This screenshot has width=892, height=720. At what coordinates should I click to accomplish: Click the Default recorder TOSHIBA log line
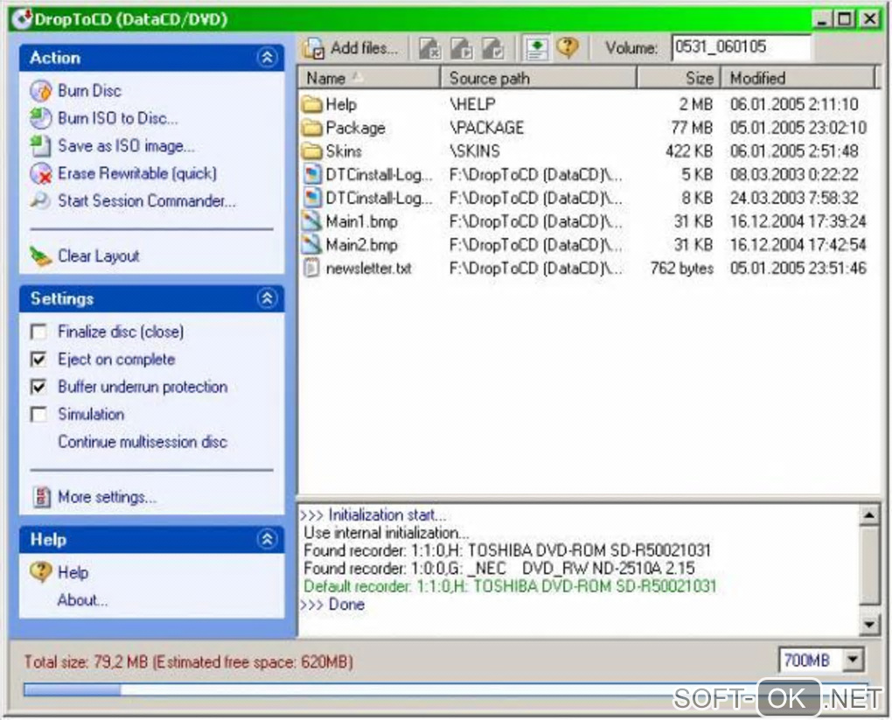pyautogui.click(x=510, y=586)
